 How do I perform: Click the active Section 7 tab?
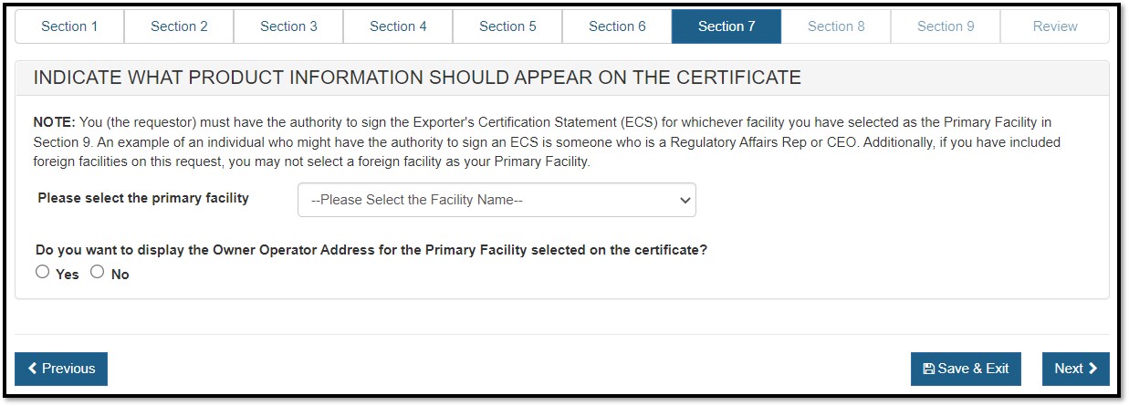[x=727, y=26]
